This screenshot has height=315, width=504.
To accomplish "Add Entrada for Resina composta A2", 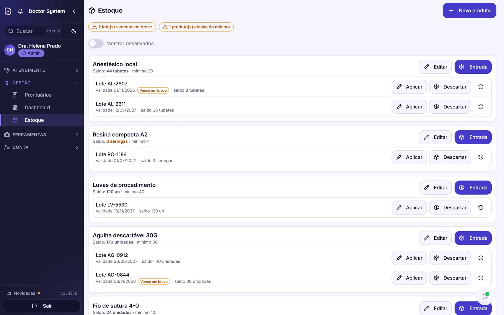I will [x=473, y=137].
